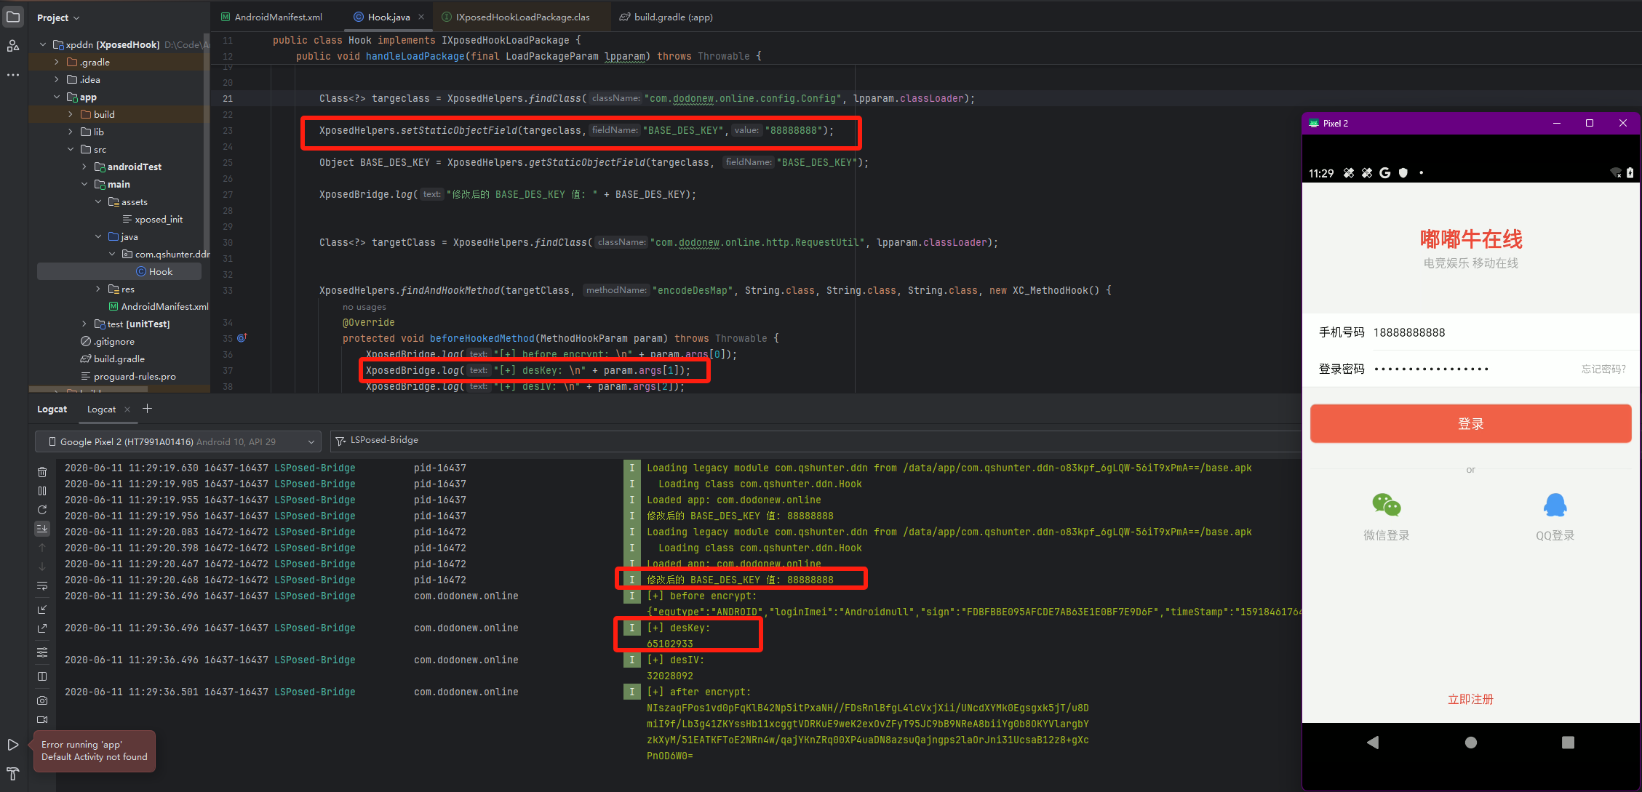This screenshot has width=1642, height=792.
Task: Tap the orange 登录 login button
Action: pos(1470,424)
